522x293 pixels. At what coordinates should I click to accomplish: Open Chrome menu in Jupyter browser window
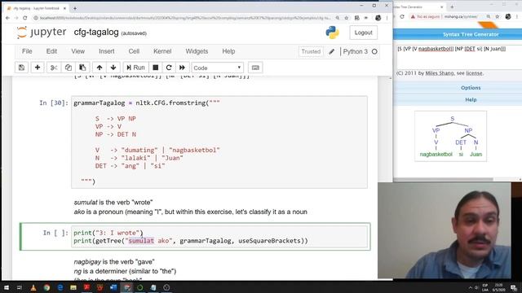[x=387, y=18]
